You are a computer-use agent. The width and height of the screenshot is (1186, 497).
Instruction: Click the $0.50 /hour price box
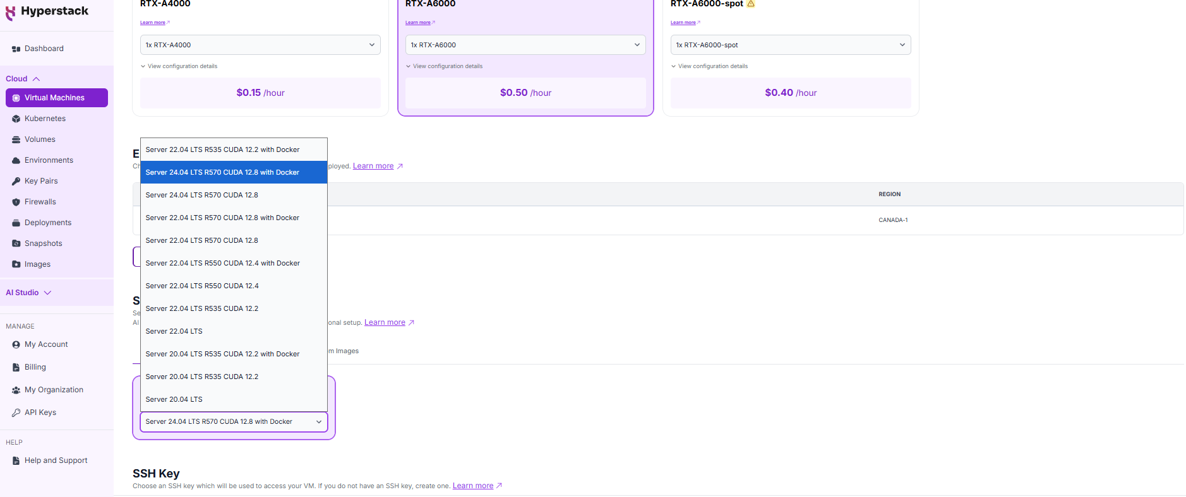coord(525,93)
